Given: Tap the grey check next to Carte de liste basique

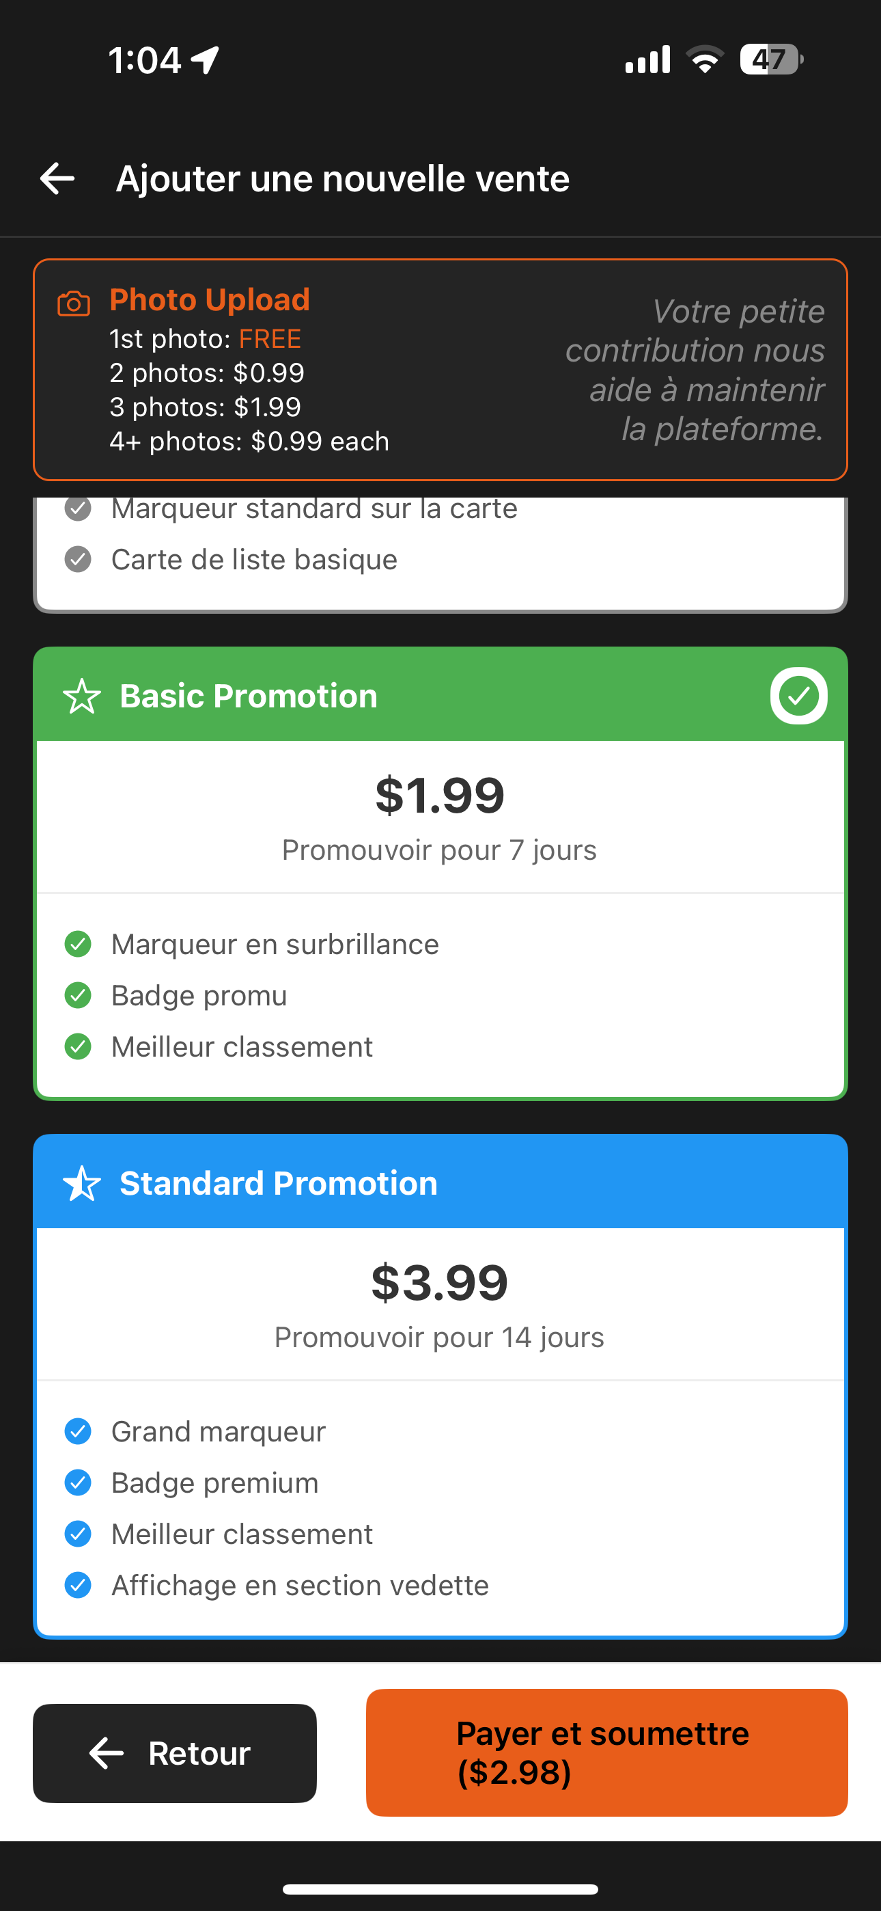Looking at the screenshot, I should coord(78,559).
